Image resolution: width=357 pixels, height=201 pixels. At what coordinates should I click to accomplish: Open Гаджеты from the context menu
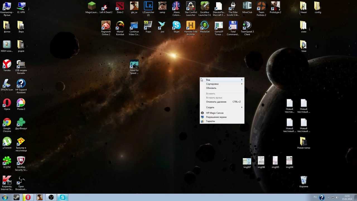tap(222, 121)
